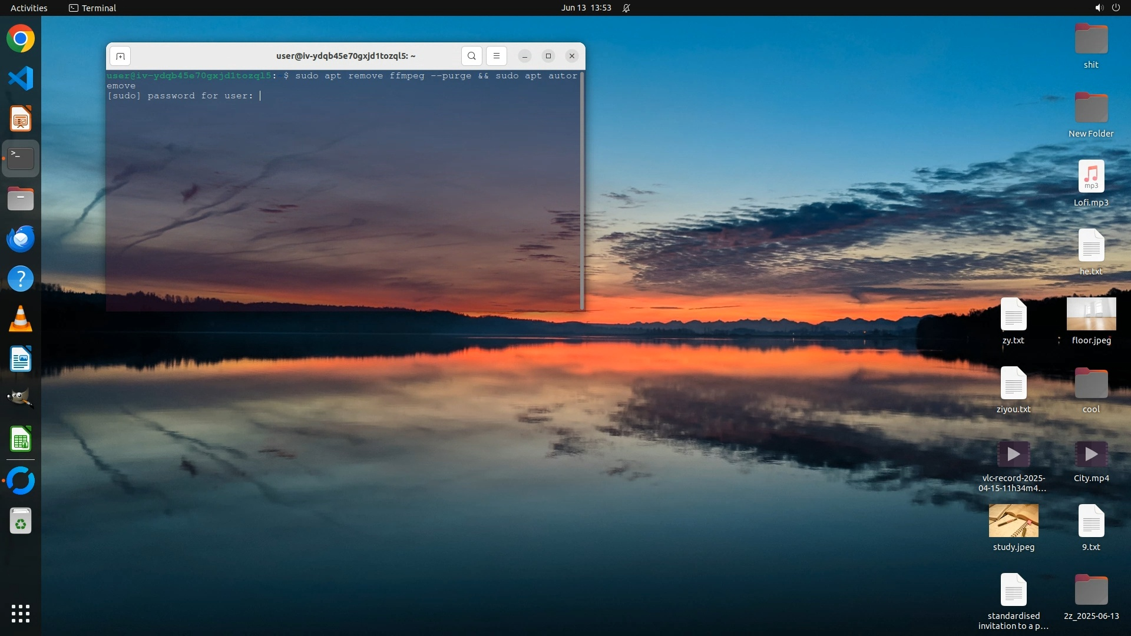Click the do-not-disturb bell icon in the top bar
Screen dimensions: 1131x636
coord(626,8)
